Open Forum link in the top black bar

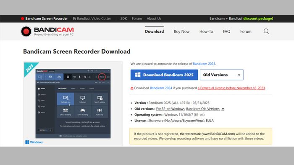tap(136, 18)
